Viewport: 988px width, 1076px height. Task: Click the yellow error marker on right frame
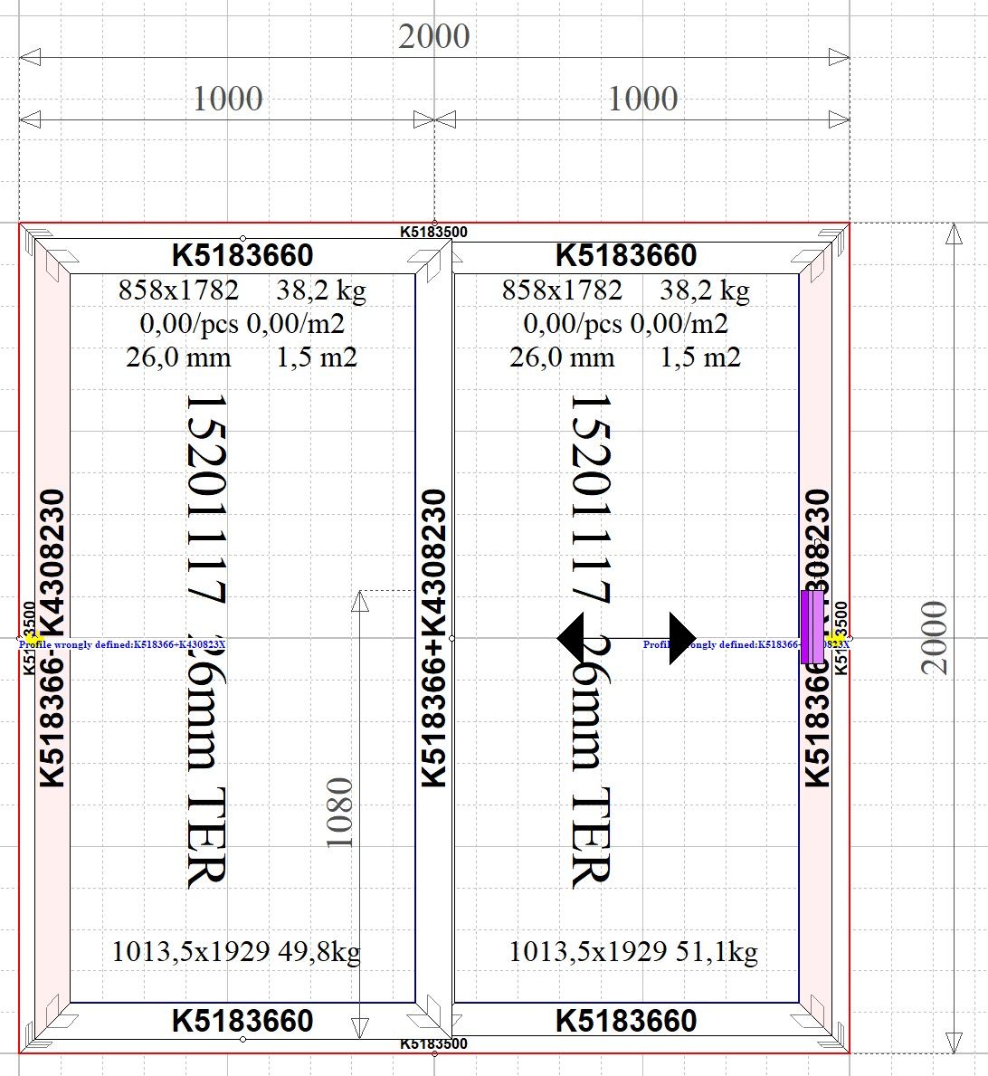point(836,640)
